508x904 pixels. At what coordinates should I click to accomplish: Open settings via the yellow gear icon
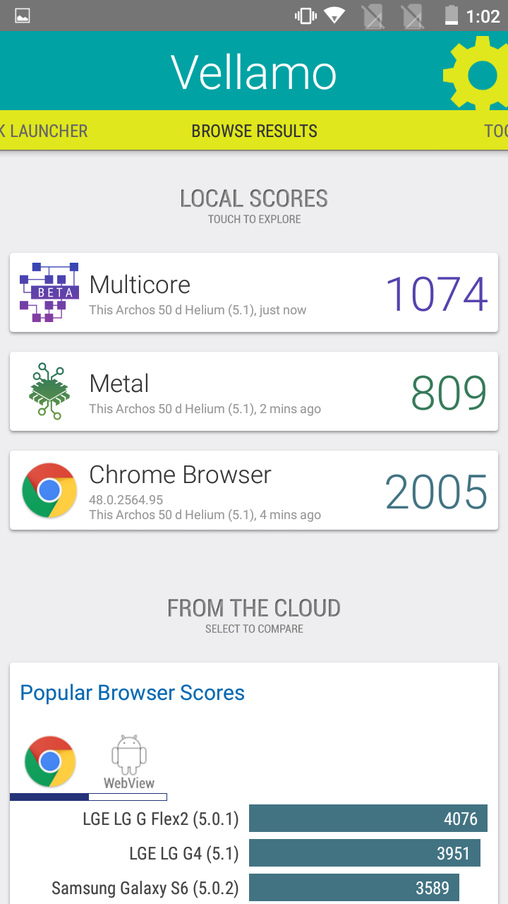[476, 73]
